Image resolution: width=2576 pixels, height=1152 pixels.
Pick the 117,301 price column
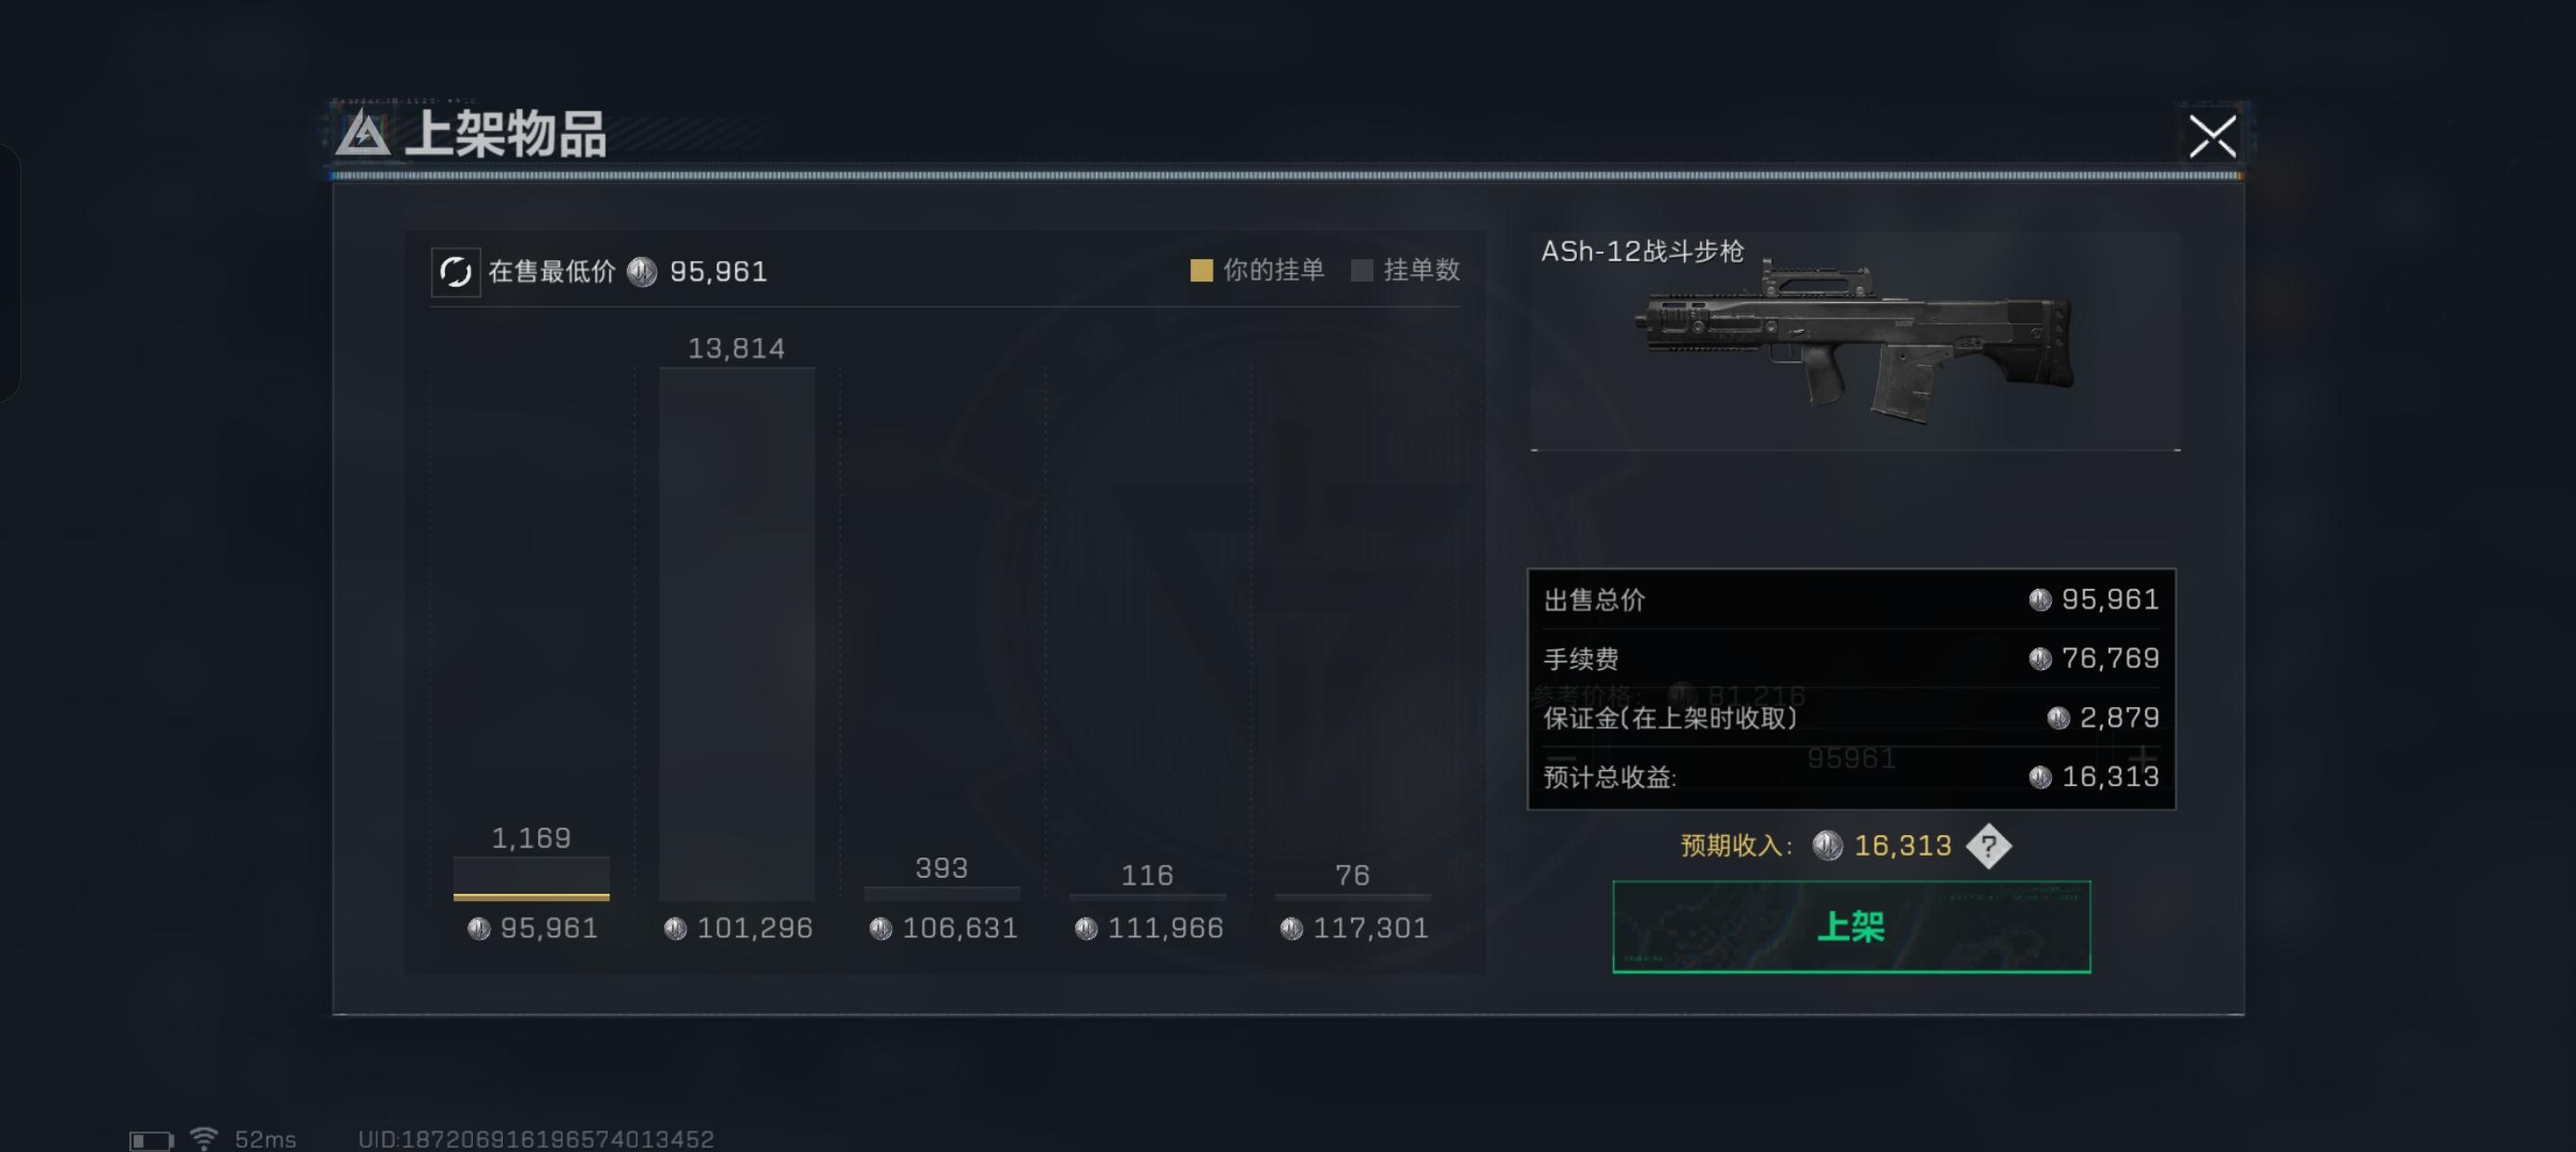pyautogui.click(x=1352, y=897)
